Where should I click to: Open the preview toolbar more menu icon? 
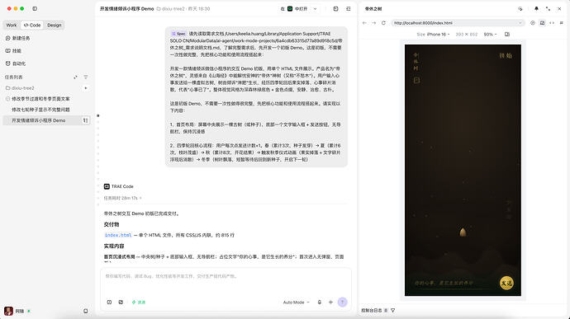point(561,23)
